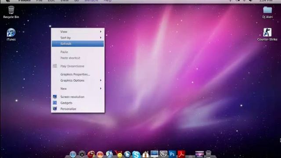
Task: Click the desktop wallpaper thumbnail in dock
Action: coord(199,154)
